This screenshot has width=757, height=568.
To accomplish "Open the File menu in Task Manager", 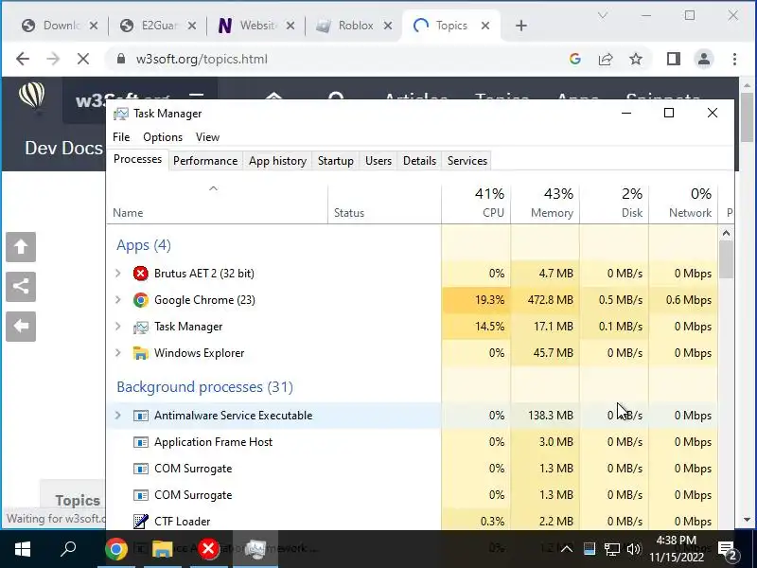I will tap(121, 137).
